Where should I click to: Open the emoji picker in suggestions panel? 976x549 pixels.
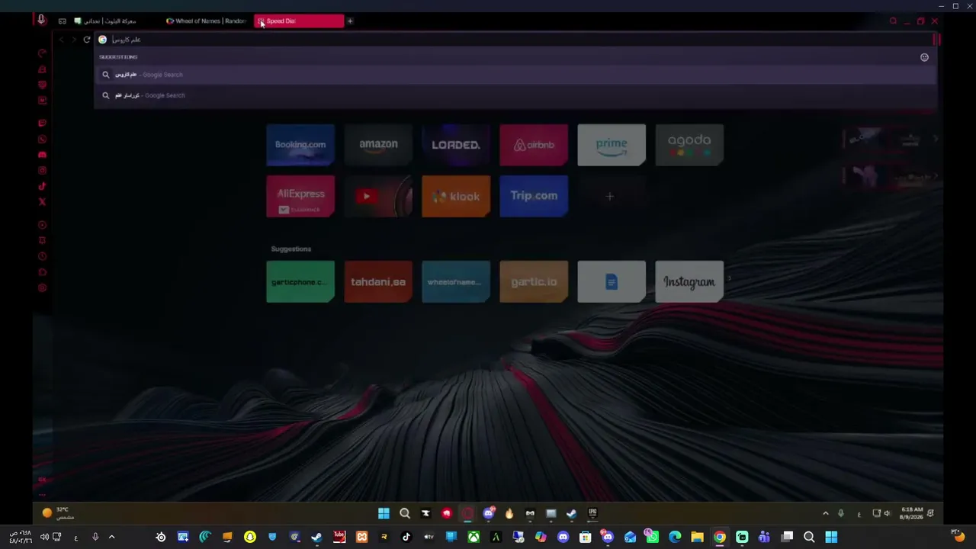924,57
